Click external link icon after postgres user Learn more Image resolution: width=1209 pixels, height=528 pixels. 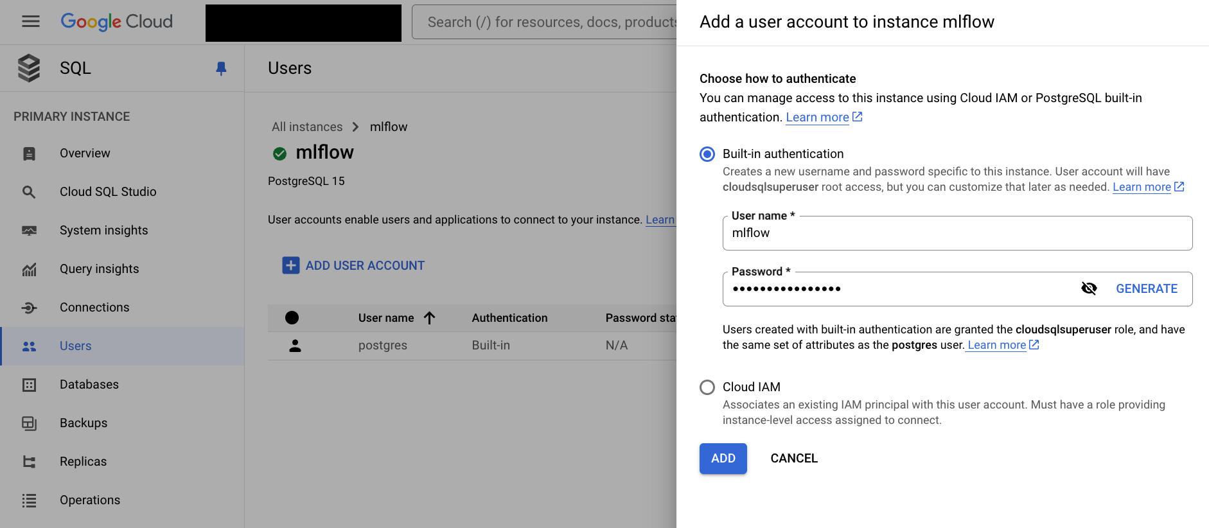click(x=1034, y=344)
